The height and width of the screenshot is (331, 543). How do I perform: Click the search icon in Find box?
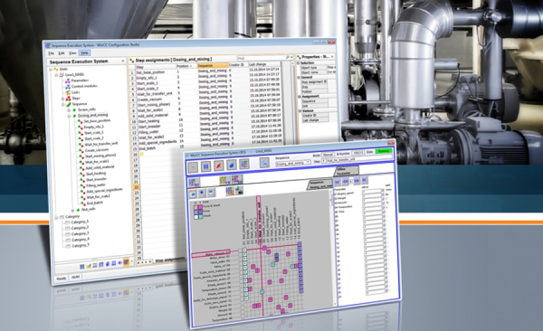click(x=287, y=57)
